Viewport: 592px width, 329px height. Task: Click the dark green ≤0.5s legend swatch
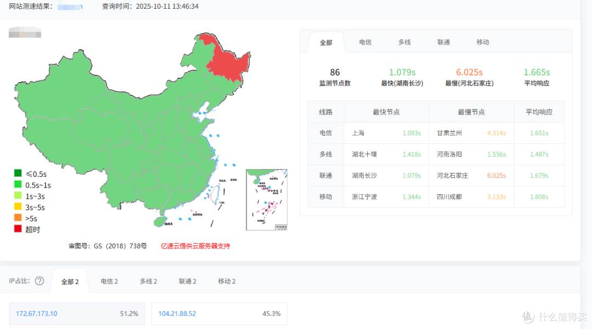point(18,173)
